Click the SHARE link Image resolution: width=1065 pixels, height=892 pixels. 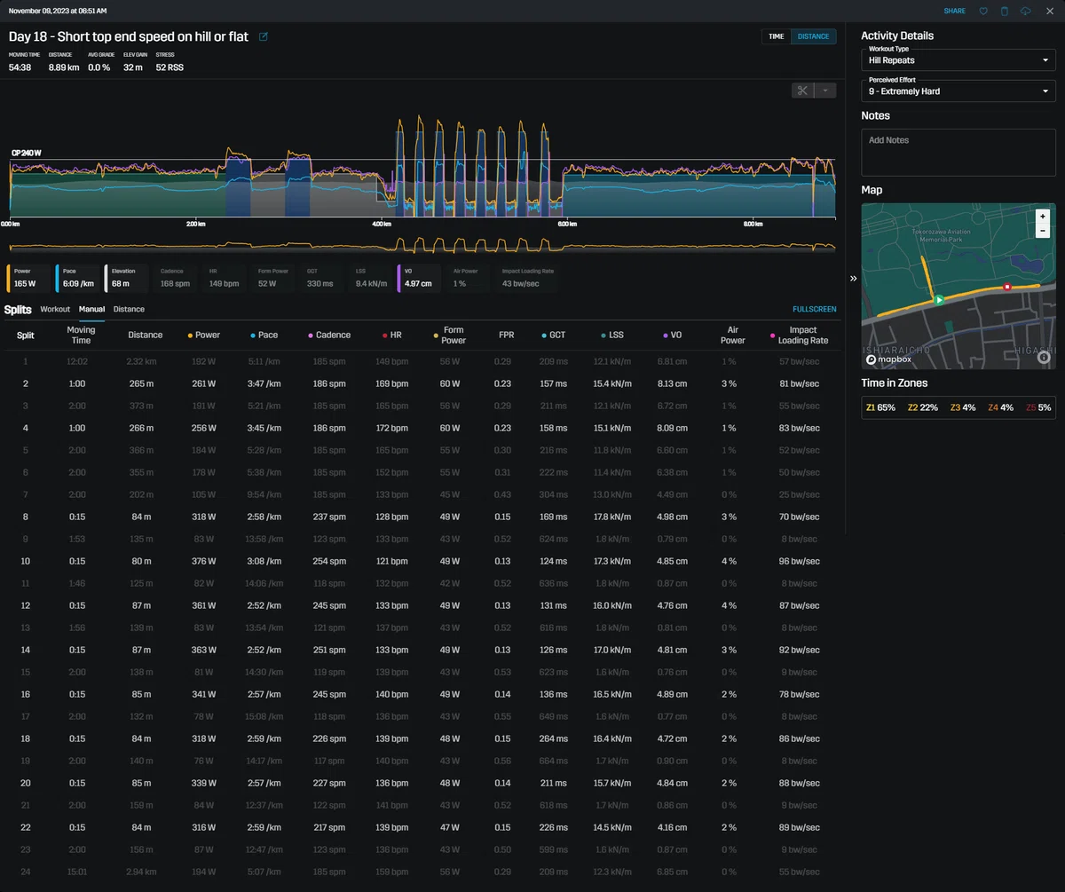955,11
